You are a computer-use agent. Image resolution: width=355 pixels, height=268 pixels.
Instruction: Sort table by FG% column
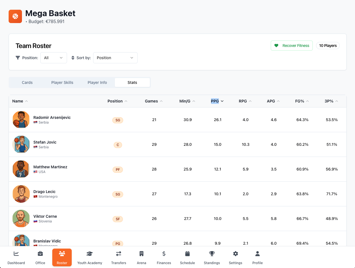302,101
